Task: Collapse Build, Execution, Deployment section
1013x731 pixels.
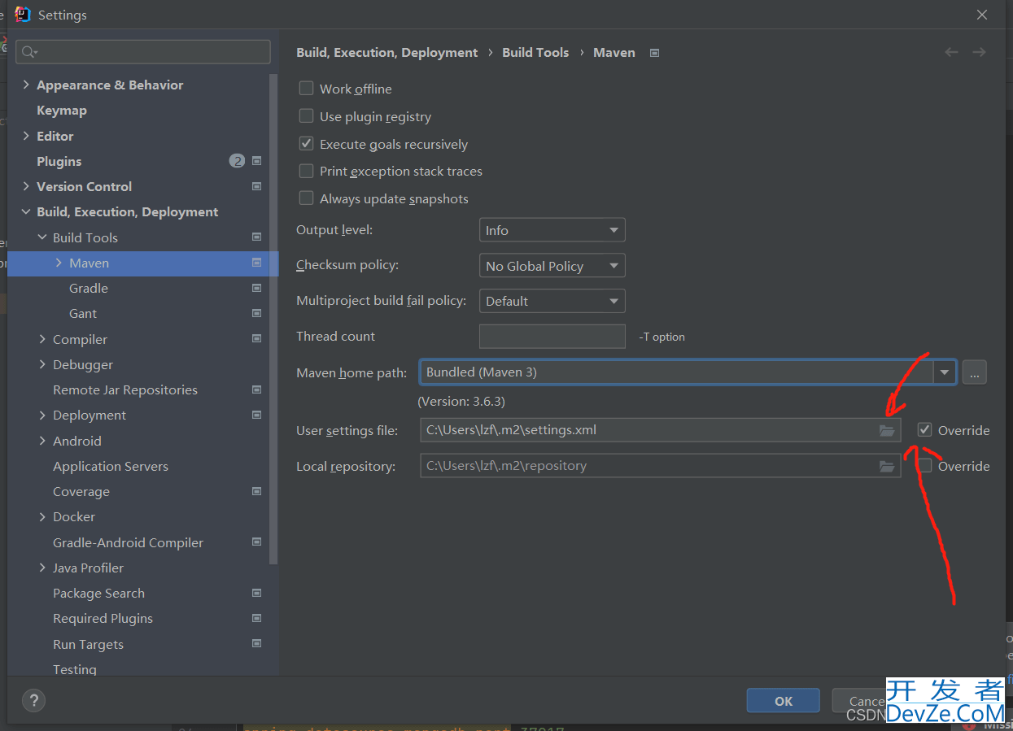Action: point(26,211)
